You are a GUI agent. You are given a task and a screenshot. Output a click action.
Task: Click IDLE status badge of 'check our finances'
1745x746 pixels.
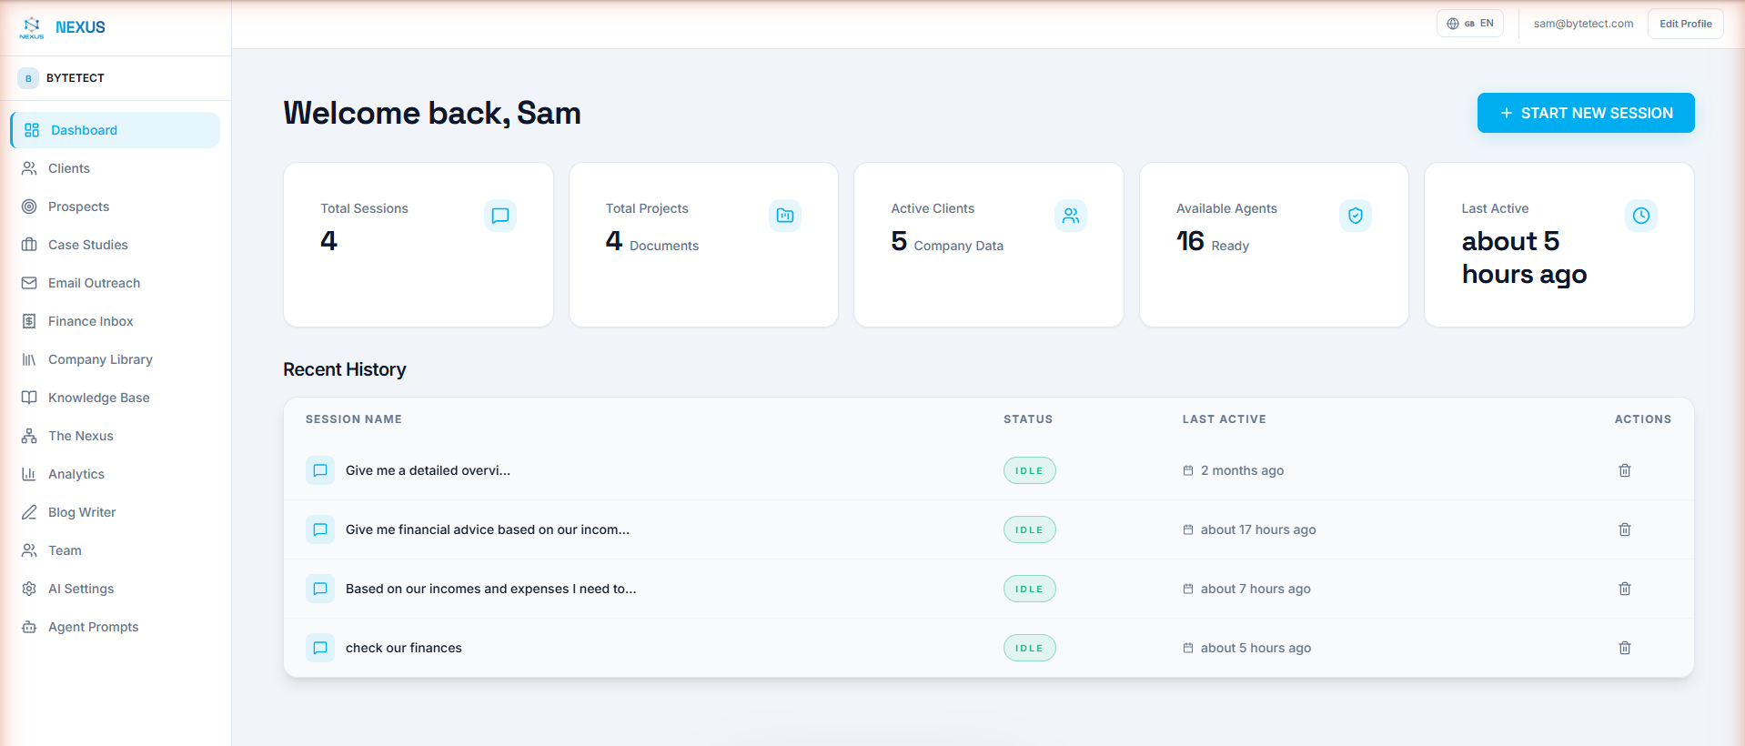pos(1030,648)
